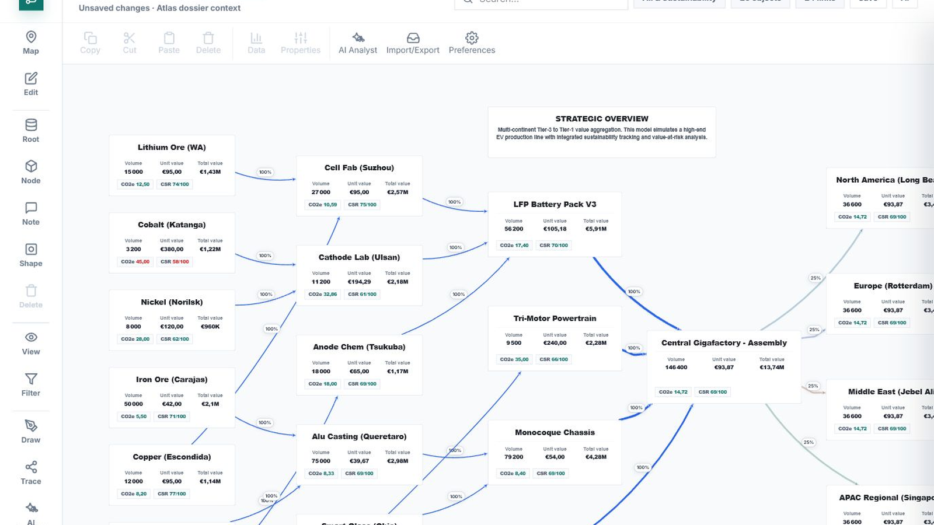
Task: Select the Iron Ore (Carajas) node title
Action: (x=172, y=380)
